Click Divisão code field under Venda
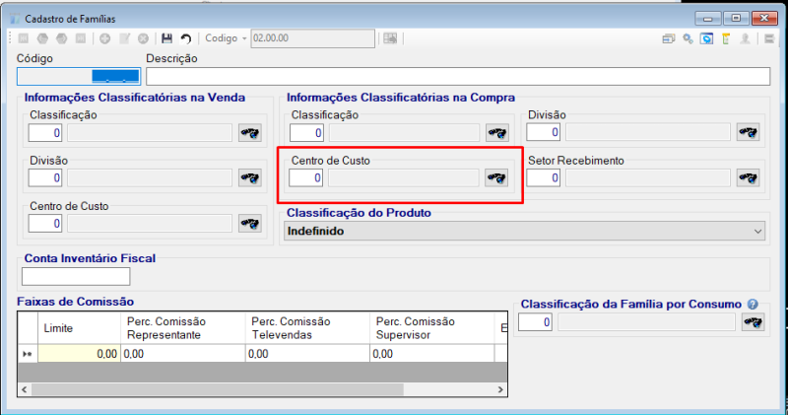Image resolution: width=788 pixels, height=415 pixels. (45, 177)
